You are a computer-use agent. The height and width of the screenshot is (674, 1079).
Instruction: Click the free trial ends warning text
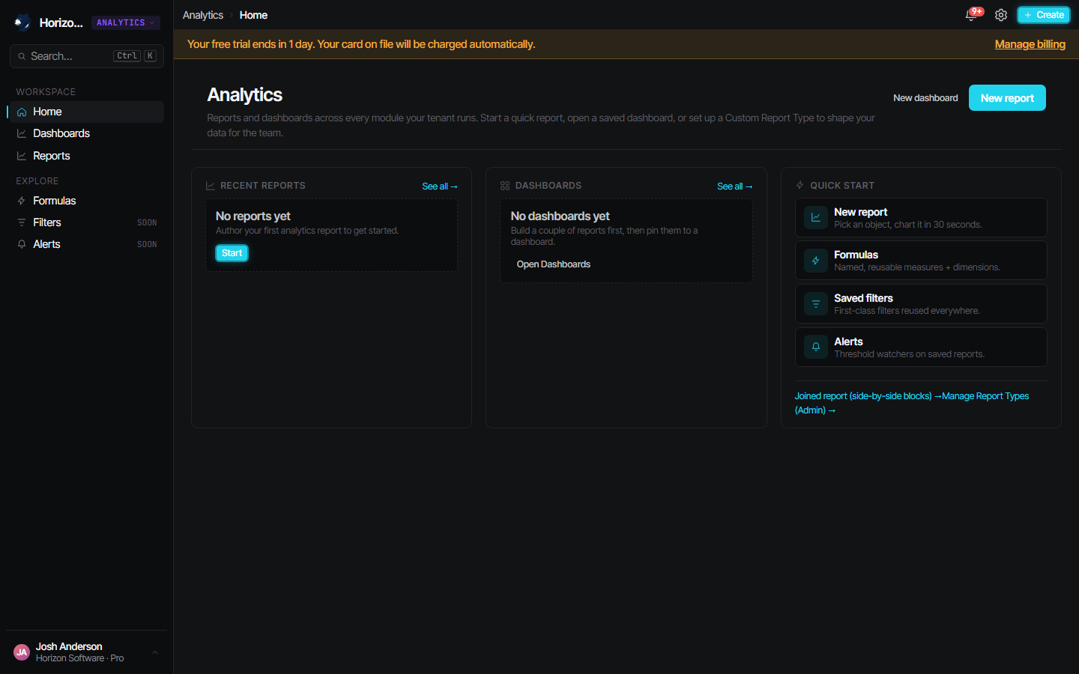(361, 44)
